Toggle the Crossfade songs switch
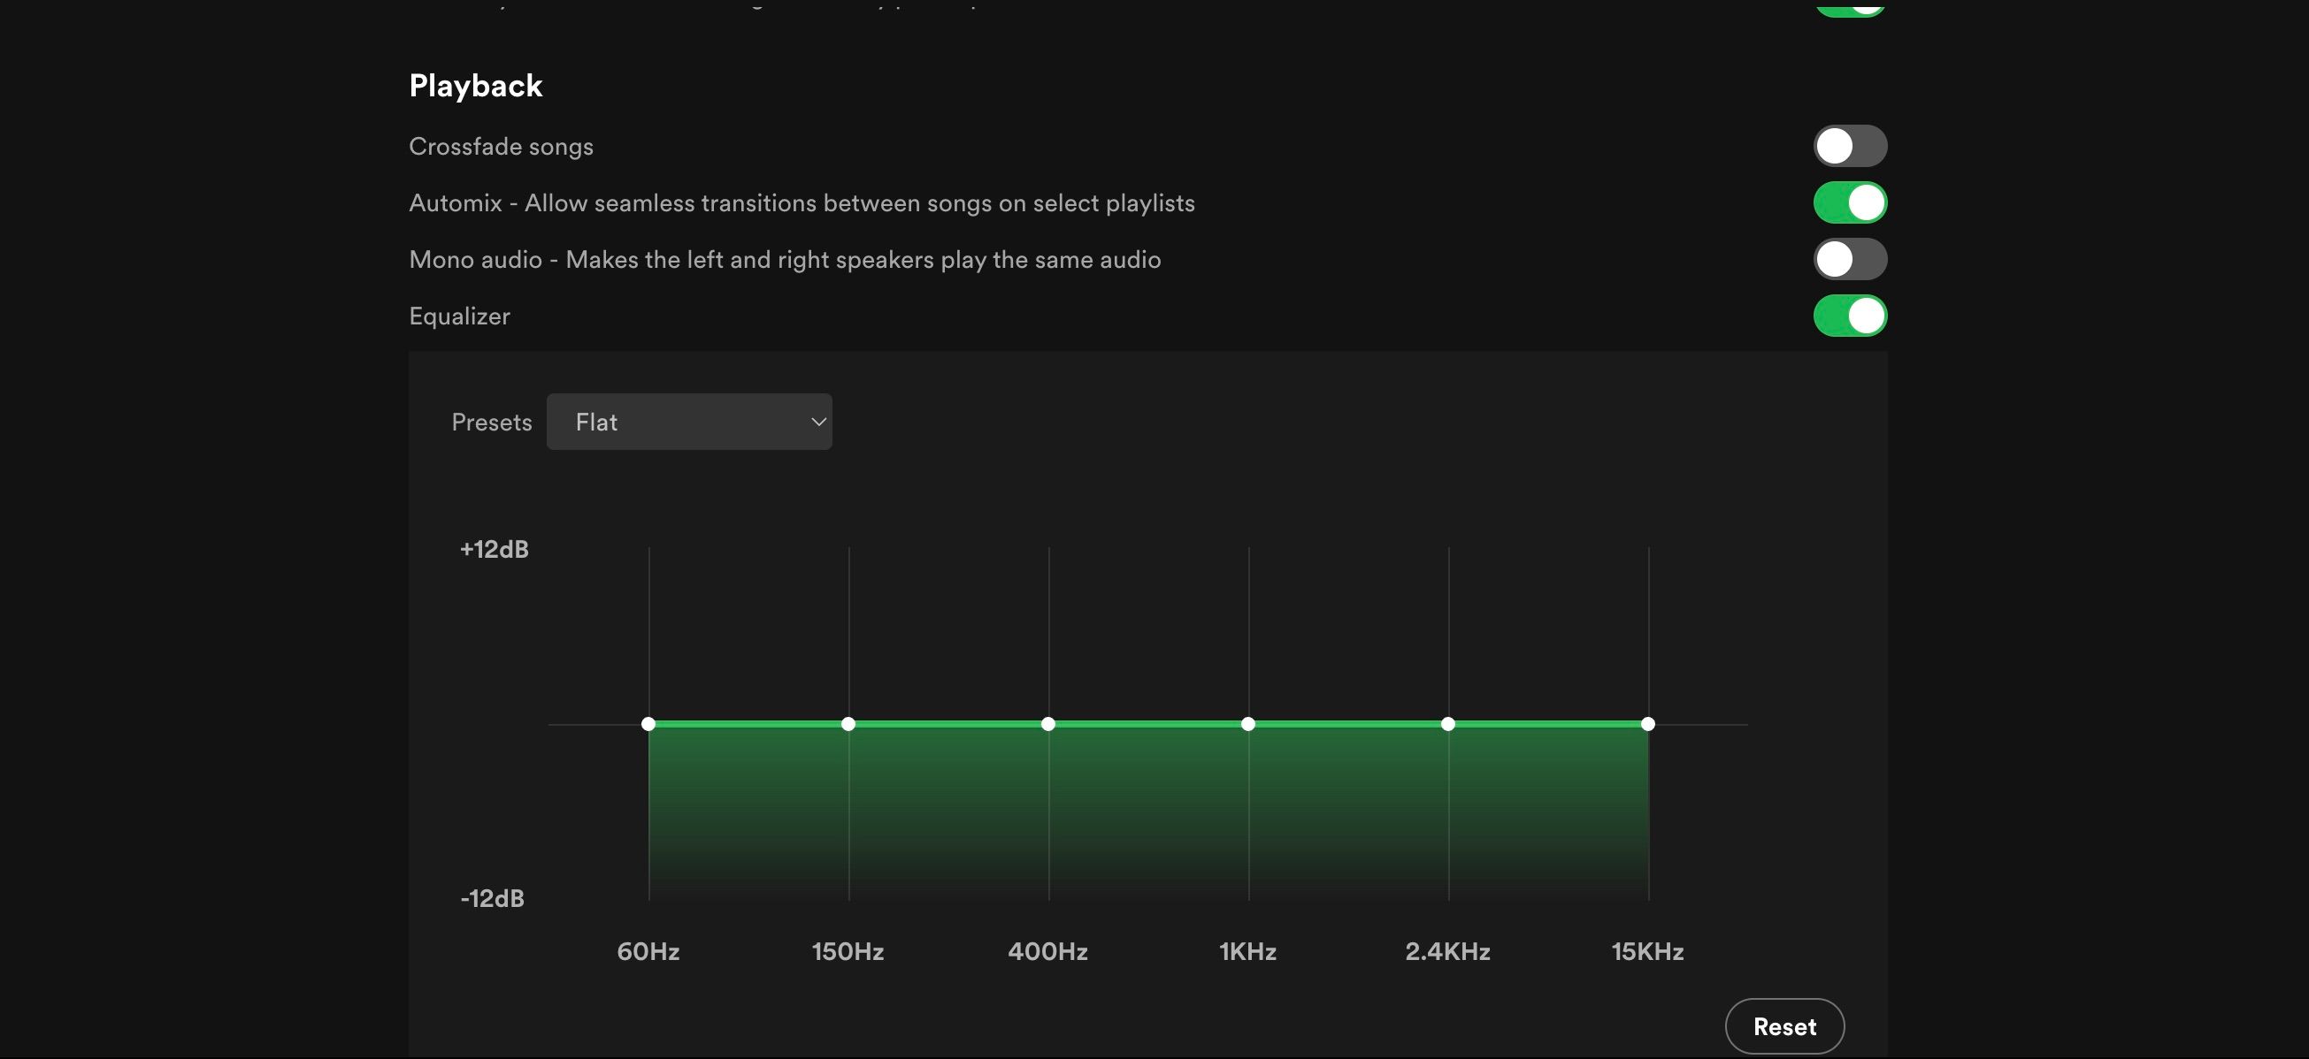This screenshot has height=1059, width=2309. (1849, 146)
